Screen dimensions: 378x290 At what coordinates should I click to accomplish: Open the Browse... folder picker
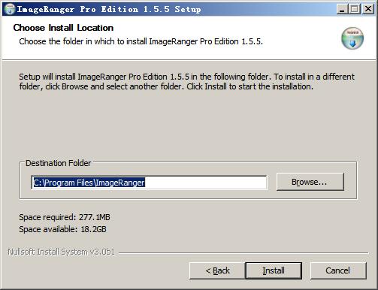(310, 182)
